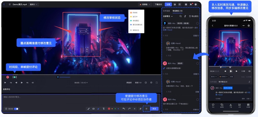Toggle annotation visibility eye icon
Image resolution: width=258 pixels, height=117 pixels.
point(151,83)
